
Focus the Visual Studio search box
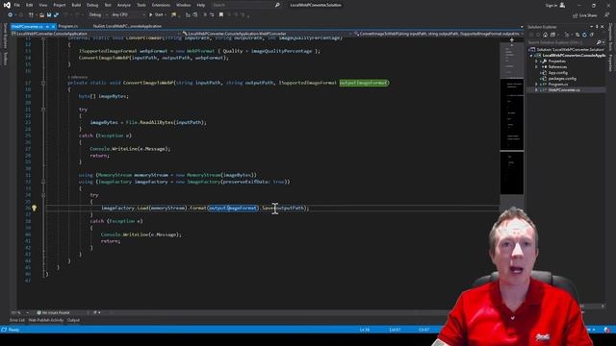coord(245,5)
